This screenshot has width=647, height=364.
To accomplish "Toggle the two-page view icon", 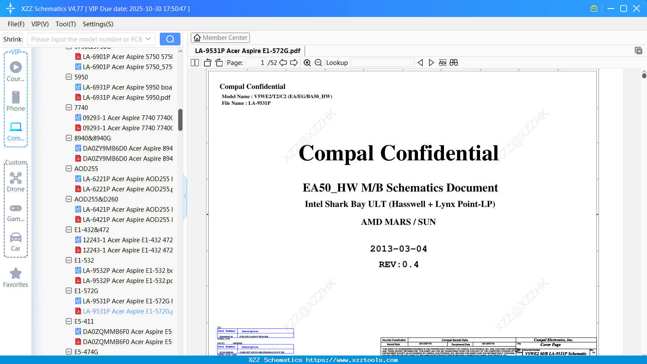I will click(195, 63).
